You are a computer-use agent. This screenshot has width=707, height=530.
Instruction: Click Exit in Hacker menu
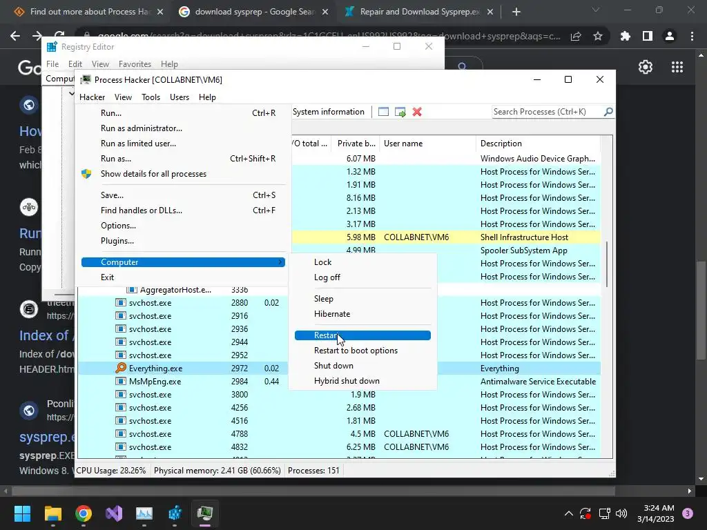coord(107,277)
